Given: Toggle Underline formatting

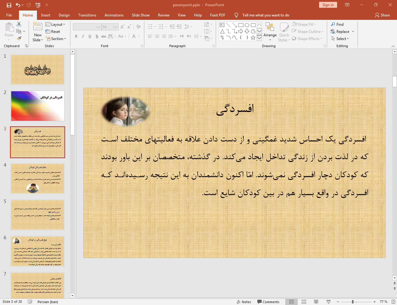Looking at the screenshot, I should tap(90, 36).
